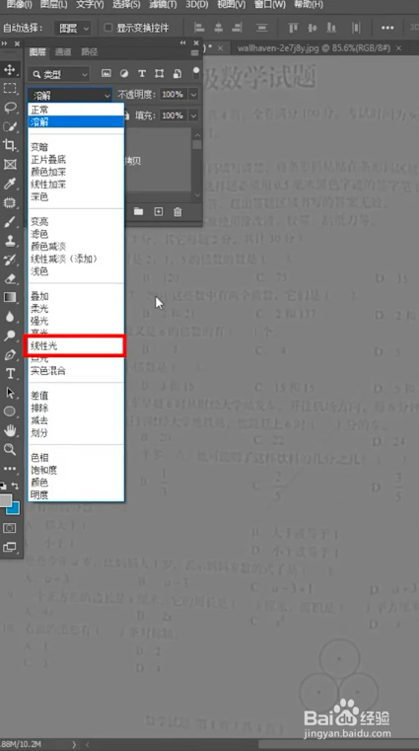The height and width of the screenshot is (751, 419).
Task: Switch to the 通道 tab
Action: [63, 51]
